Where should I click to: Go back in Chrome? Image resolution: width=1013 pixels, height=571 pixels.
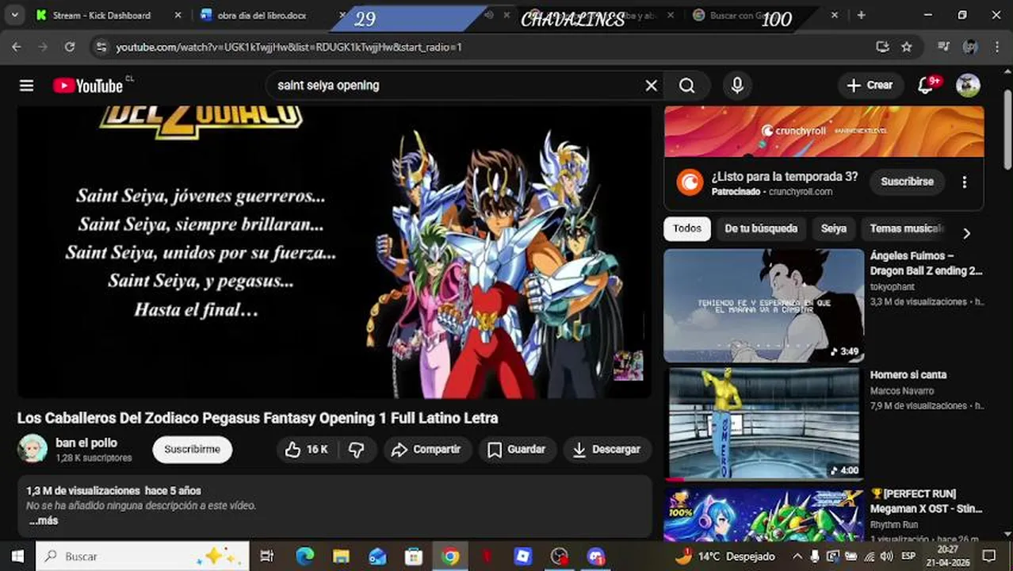pyautogui.click(x=16, y=47)
